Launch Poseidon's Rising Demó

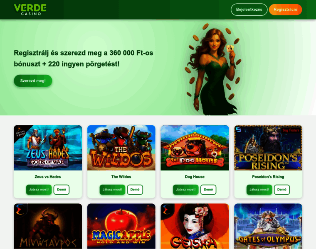(x=282, y=190)
